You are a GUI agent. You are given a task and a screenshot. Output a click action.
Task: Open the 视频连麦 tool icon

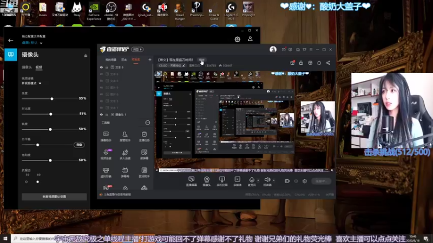pos(106,154)
